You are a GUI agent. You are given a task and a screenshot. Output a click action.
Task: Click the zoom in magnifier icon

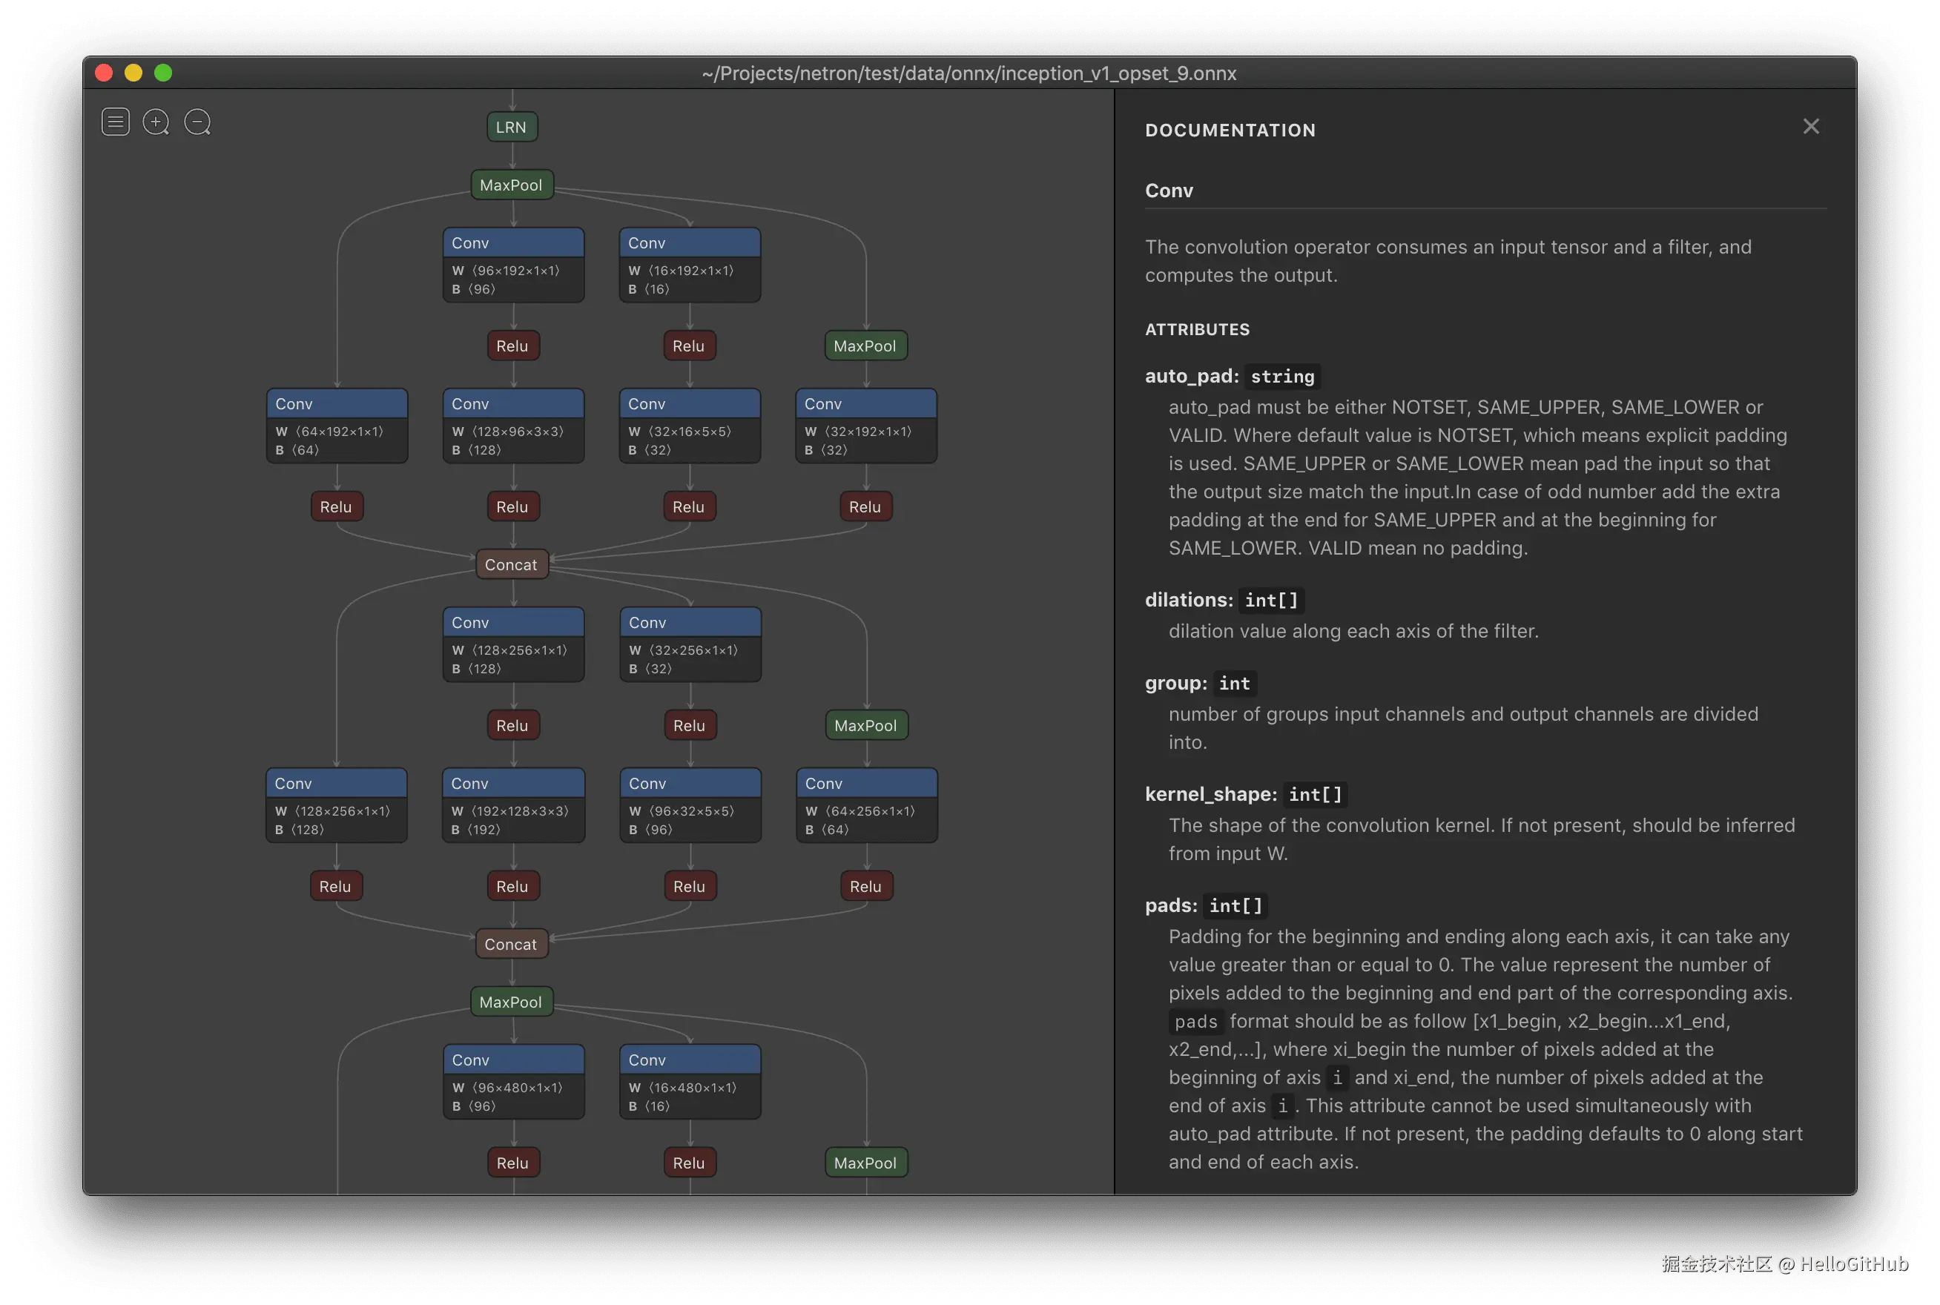(x=156, y=122)
